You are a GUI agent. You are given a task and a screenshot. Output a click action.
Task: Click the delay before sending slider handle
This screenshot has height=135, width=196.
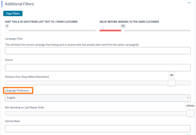(123, 30)
